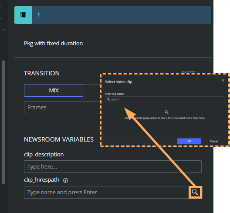Click the vertical scrollbar on the left

3,122
